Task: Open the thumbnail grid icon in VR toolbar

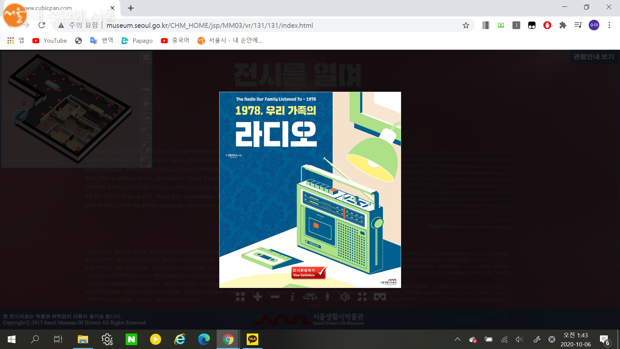Action: (x=240, y=297)
